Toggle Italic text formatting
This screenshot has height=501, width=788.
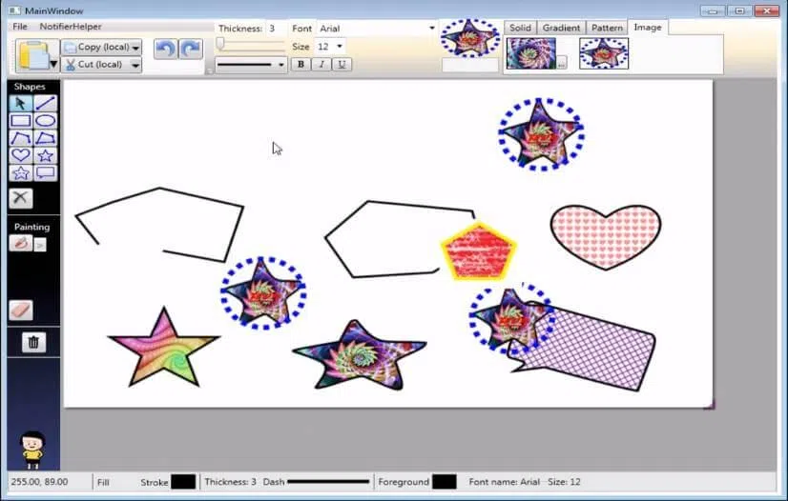point(321,64)
